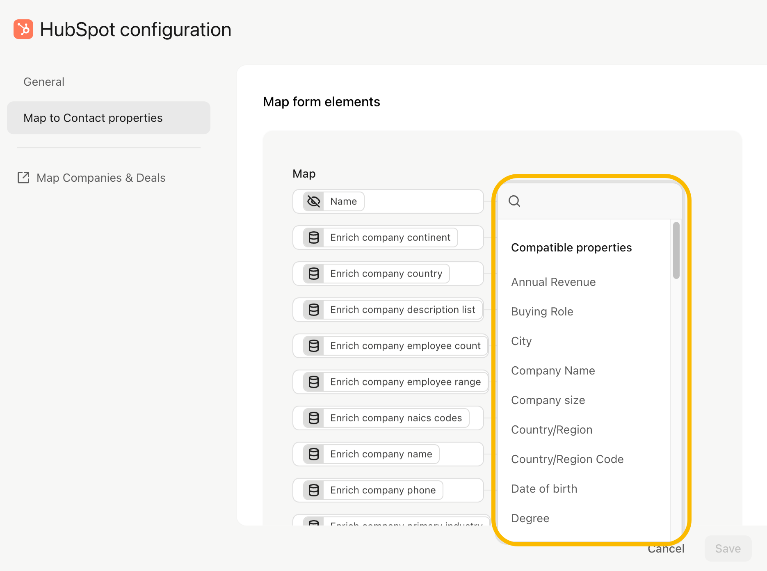Pick Date of birth property option
The height and width of the screenshot is (571, 767).
tap(544, 489)
